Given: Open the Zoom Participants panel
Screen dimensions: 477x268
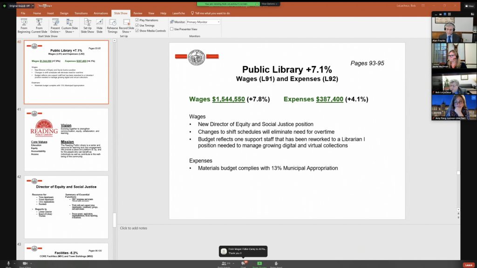Looking at the screenshot, I should tap(224, 264).
